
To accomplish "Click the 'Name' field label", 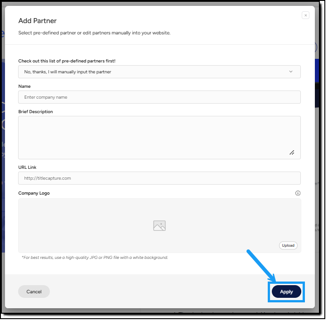I will click(24, 86).
